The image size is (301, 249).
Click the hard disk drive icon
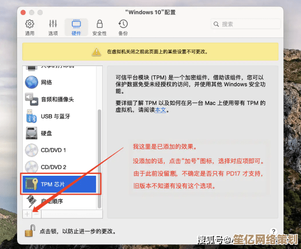click(32, 133)
